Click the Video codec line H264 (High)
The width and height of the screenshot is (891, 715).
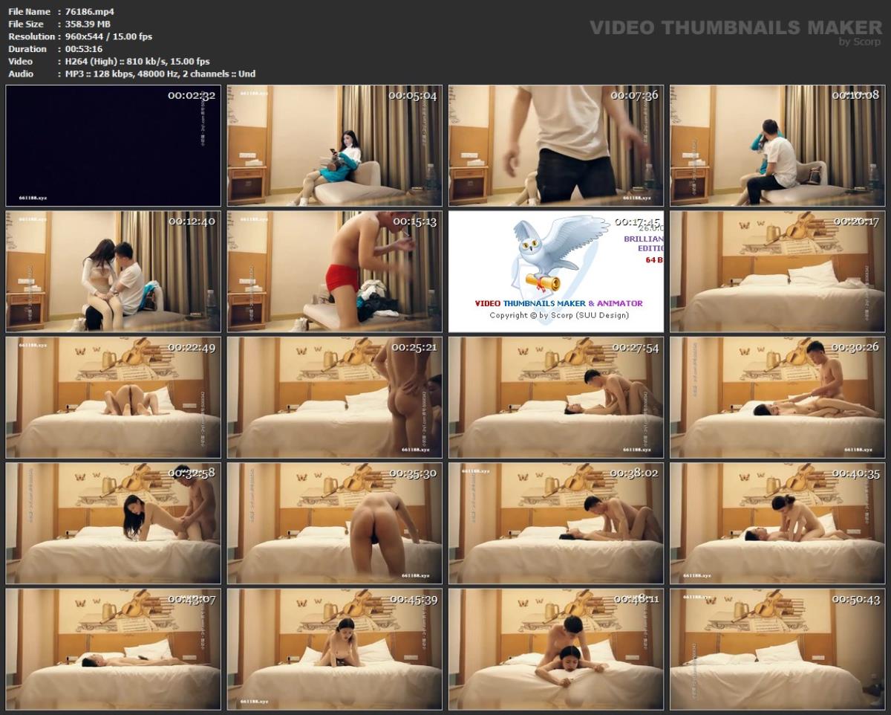point(91,61)
